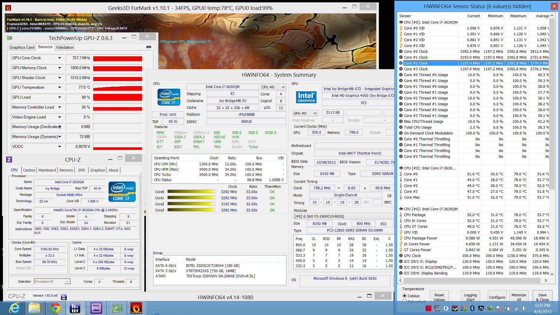Click the Sensor Status horizontal scrollbar
Viewport: 560px width, 315px height.
473,280
